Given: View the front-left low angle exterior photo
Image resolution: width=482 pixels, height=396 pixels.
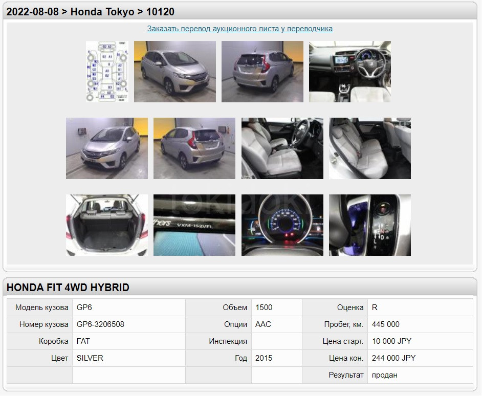Looking at the screenshot, I should click(x=107, y=148).
